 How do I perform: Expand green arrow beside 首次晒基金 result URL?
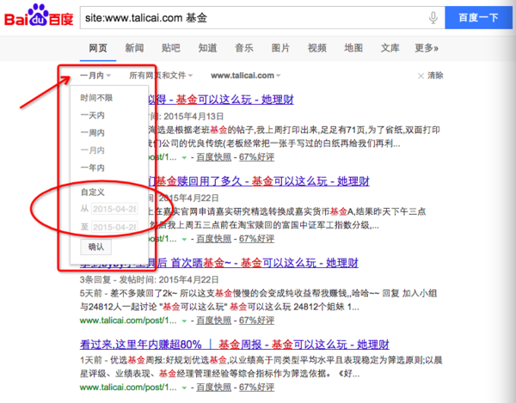pyautogui.click(x=184, y=321)
